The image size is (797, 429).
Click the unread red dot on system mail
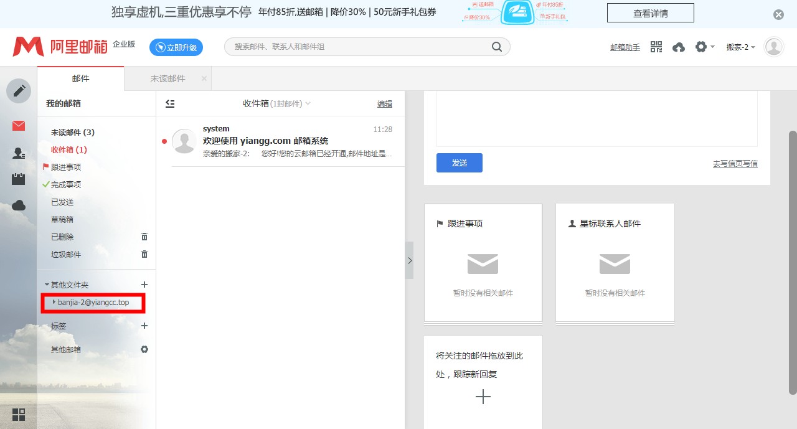164,141
